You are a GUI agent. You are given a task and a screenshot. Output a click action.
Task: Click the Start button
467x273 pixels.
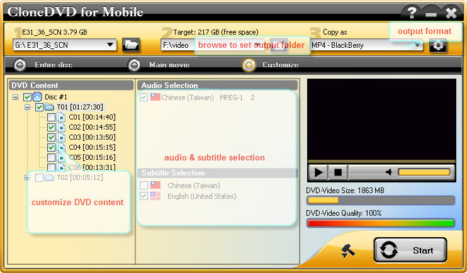pyautogui.click(x=410, y=250)
